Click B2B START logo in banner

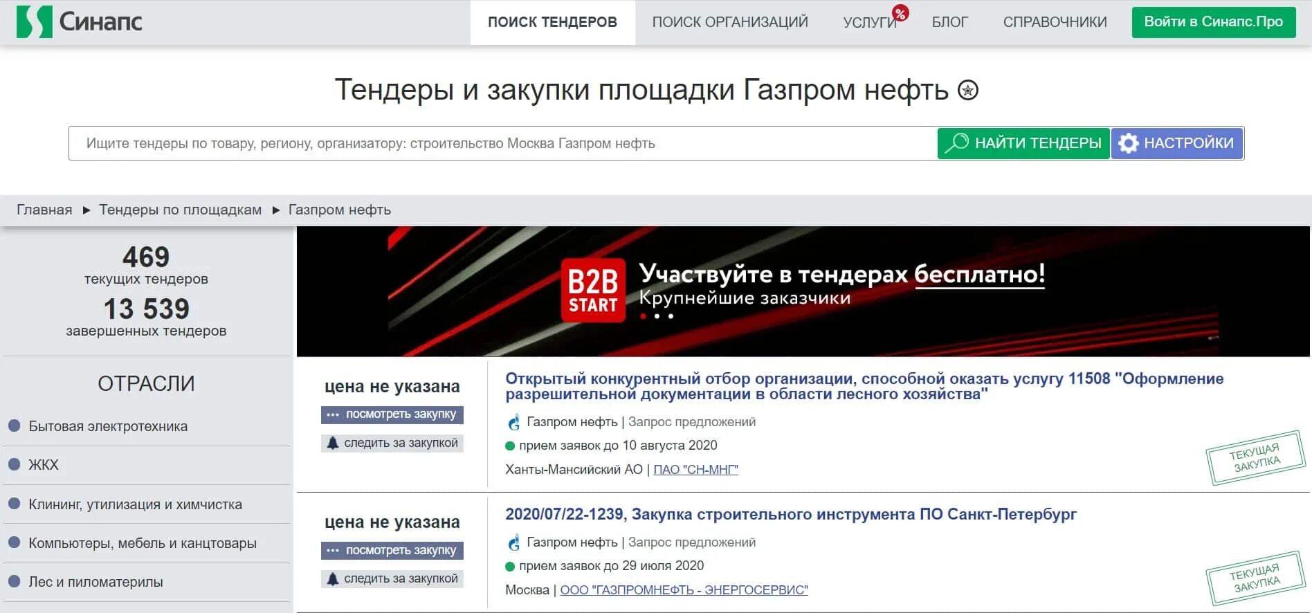(593, 291)
